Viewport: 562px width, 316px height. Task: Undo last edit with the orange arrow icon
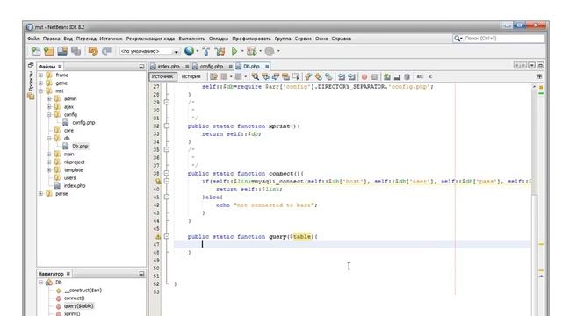pyautogui.click(x=93, y=52)
